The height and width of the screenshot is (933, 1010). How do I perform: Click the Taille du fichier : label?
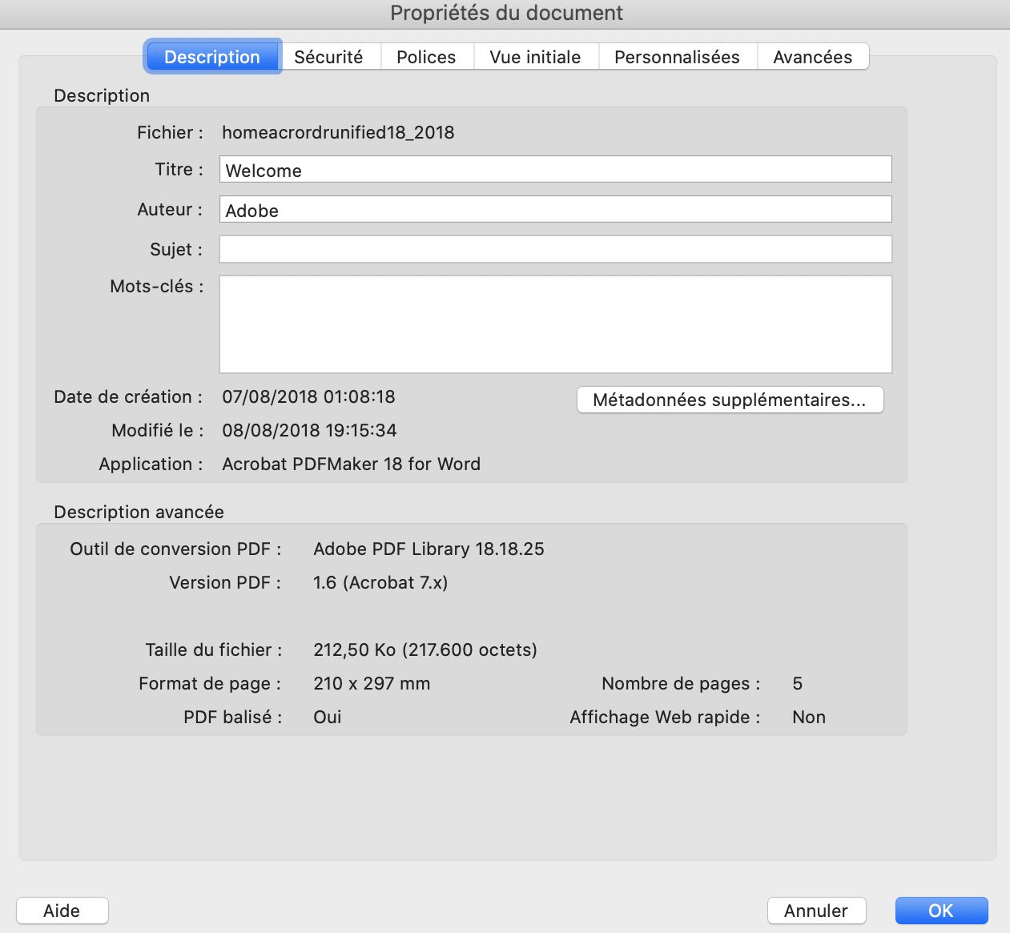tap(214, 649)
